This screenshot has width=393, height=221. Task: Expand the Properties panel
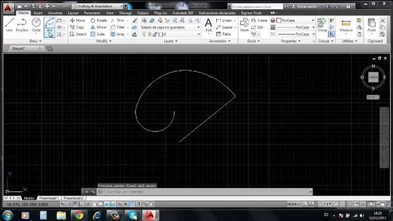tap(290, 41)
